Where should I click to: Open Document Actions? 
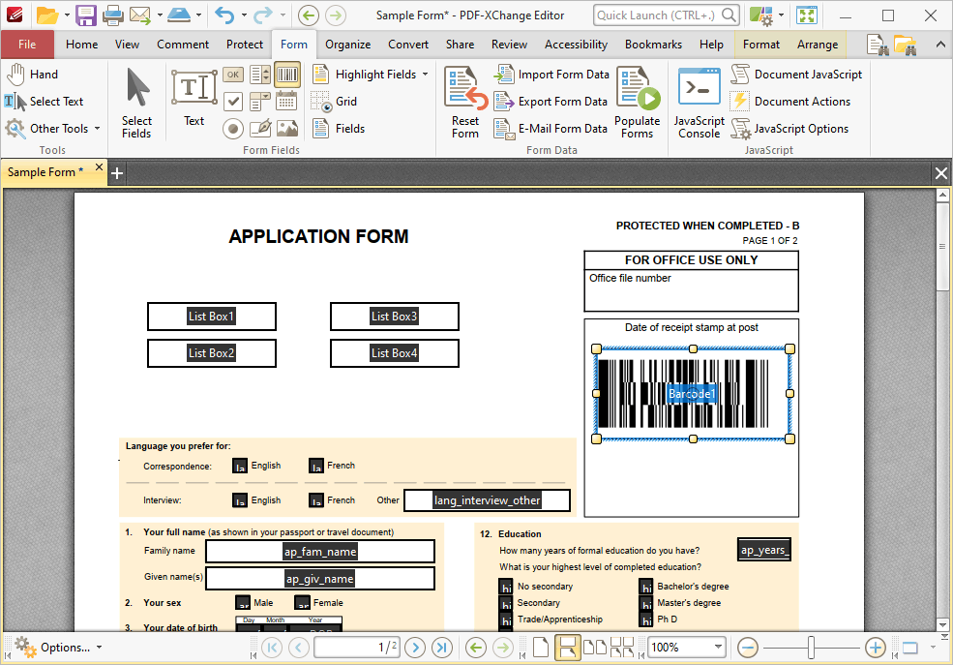pyautogui.click(x=790, y=102)
